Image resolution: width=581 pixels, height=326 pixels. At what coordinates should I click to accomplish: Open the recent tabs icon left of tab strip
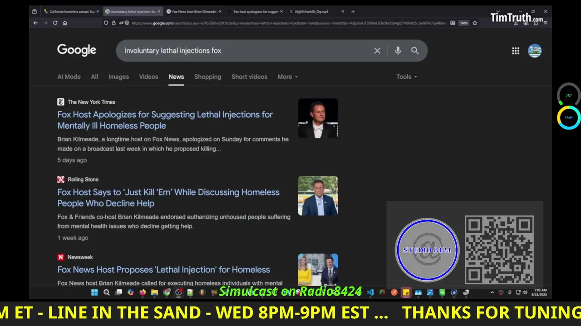coord(34,11)
